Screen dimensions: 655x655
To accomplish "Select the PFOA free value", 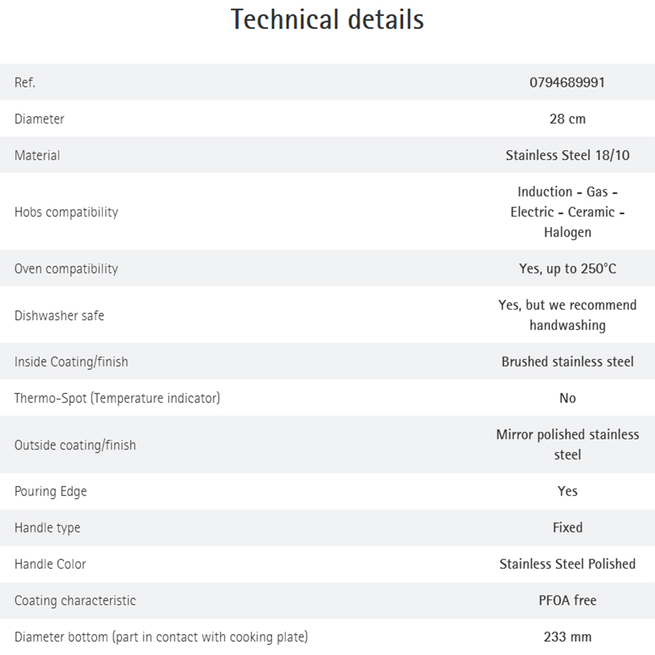I will (567, 600).
